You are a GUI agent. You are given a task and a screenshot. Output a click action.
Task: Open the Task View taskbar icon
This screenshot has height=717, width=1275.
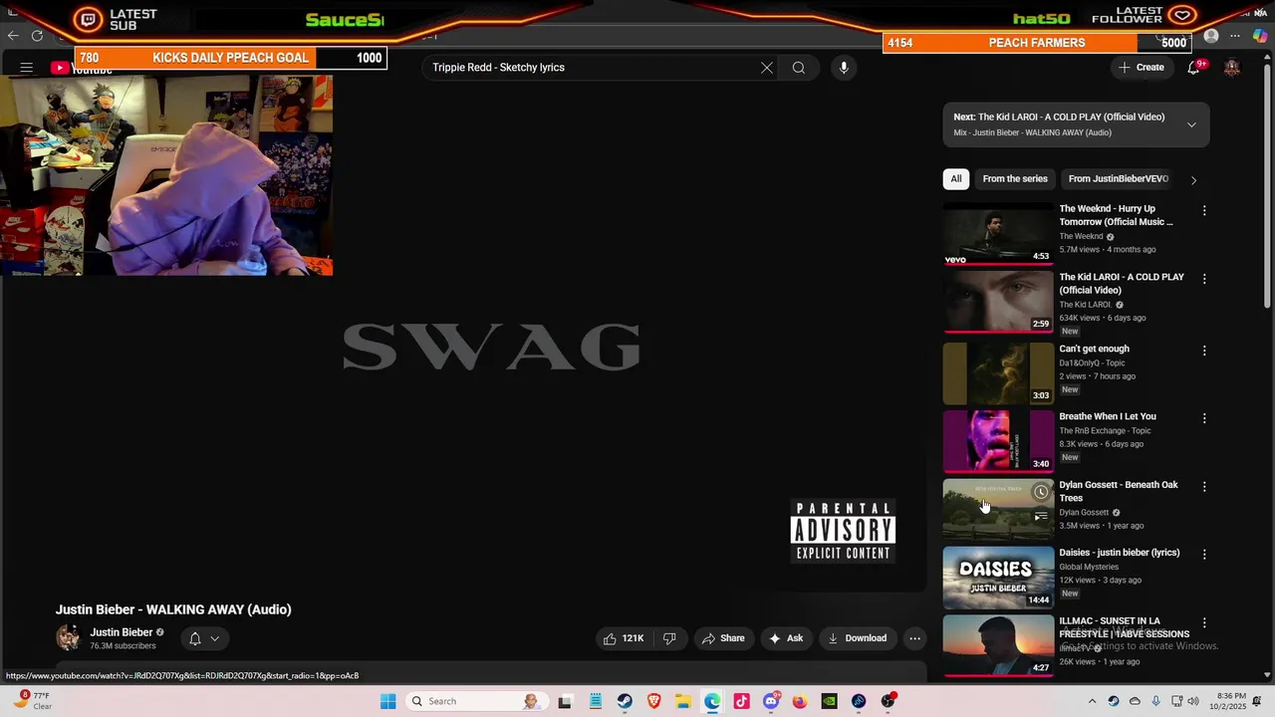click(565, 701)
